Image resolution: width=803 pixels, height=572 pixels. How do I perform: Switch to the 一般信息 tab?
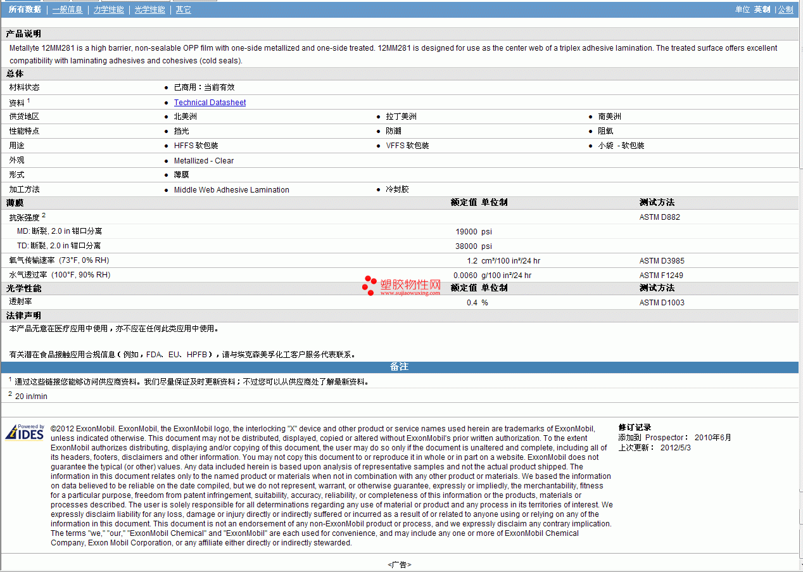pyautogui.click(x=67, y=10)
